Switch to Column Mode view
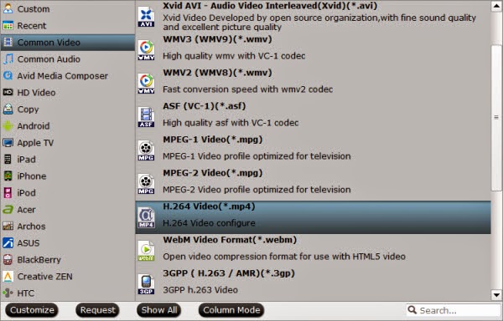 231,310
